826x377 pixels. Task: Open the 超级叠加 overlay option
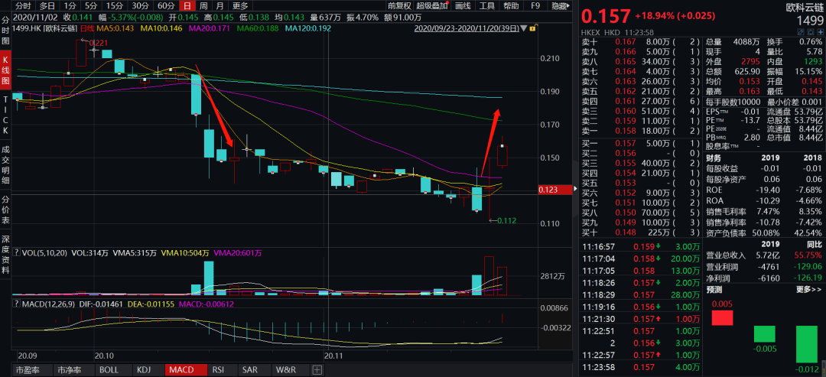coord(432,5)
